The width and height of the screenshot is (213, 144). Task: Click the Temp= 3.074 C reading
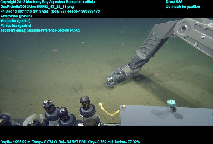click(x=44, y=142)
